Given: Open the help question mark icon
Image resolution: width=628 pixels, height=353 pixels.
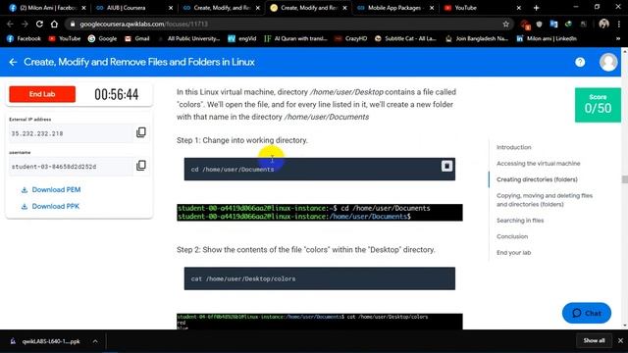Looking at the screenshot, I should pos(580,62).
